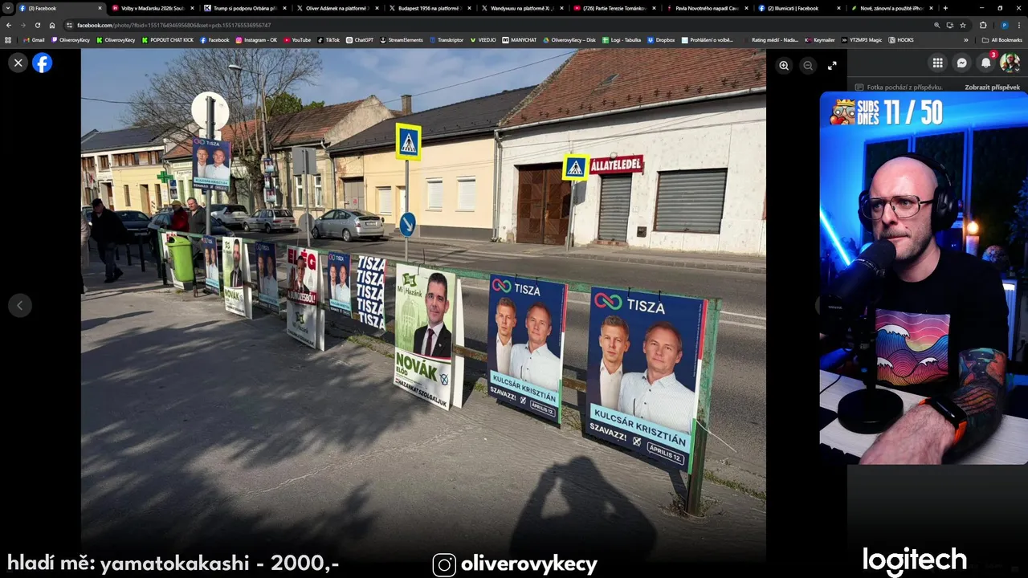Screen dimensions: 1028x578
Task: Open the Facebook bookmark
Action: point(214,39)
